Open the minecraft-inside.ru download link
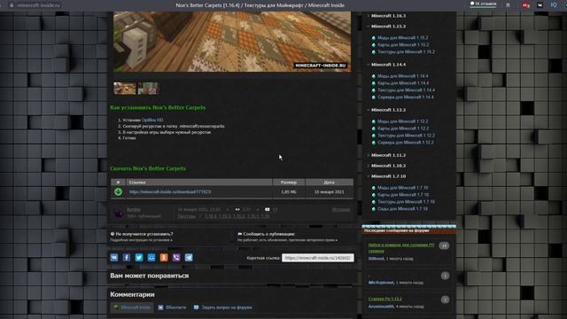Screen dimensions: 567x319 coord(170,191)
